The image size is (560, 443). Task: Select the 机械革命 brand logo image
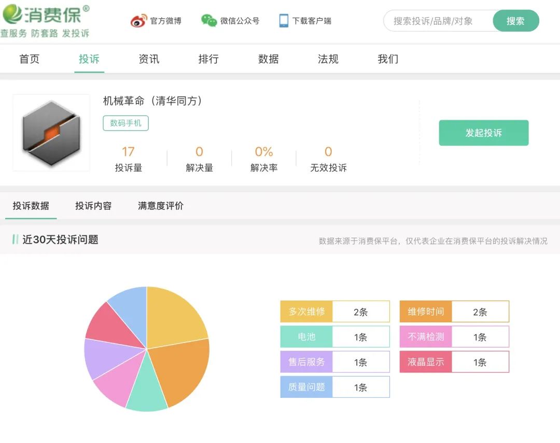(x=51, y=133)
